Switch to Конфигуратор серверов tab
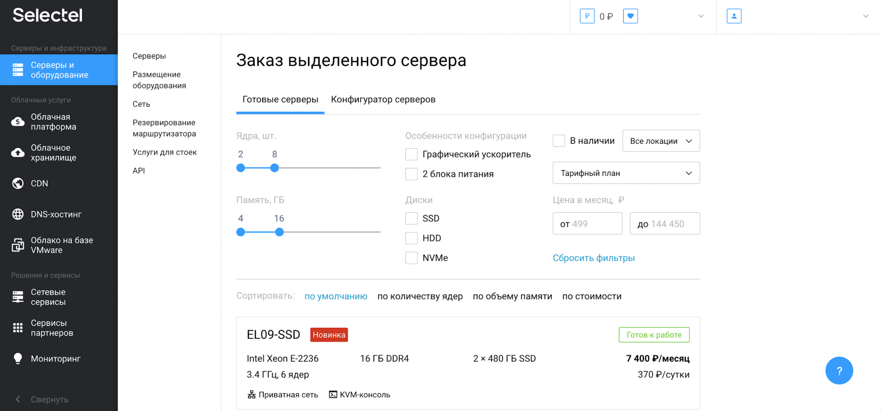 click(383, 99)
